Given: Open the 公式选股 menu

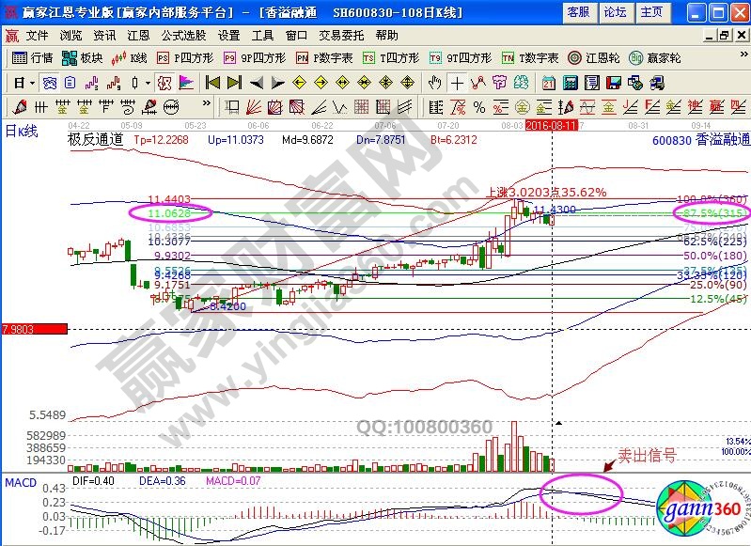Looking at the screenshot, I should [180, 35].
